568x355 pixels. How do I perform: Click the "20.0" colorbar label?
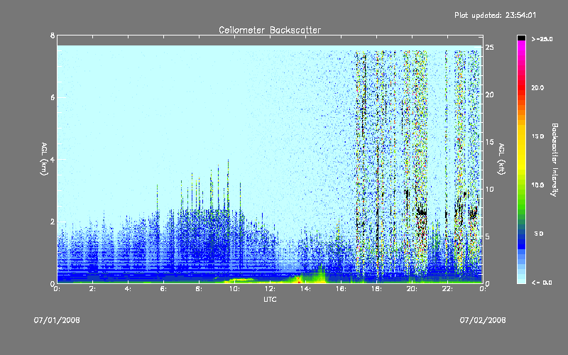pos(537,87)
